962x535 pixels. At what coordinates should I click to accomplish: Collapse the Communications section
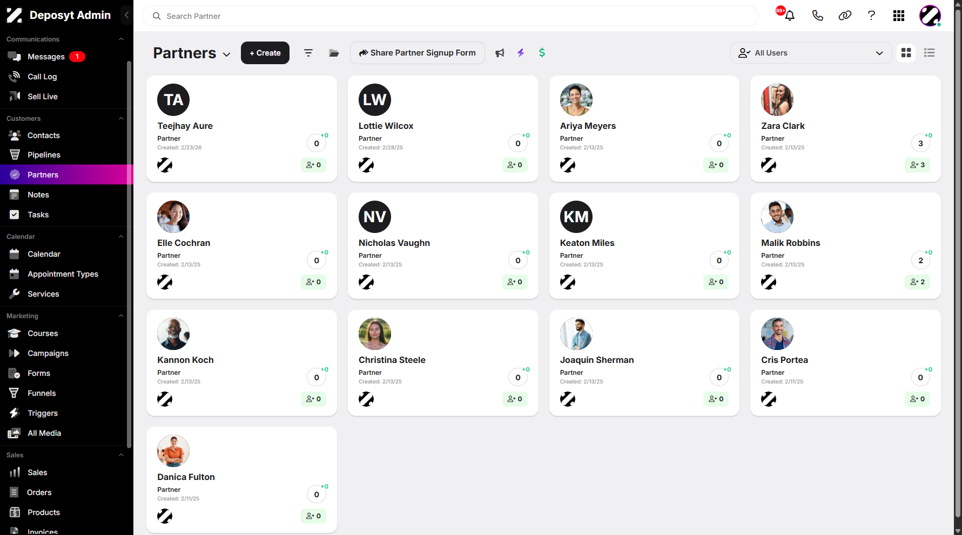click(121, 39)
